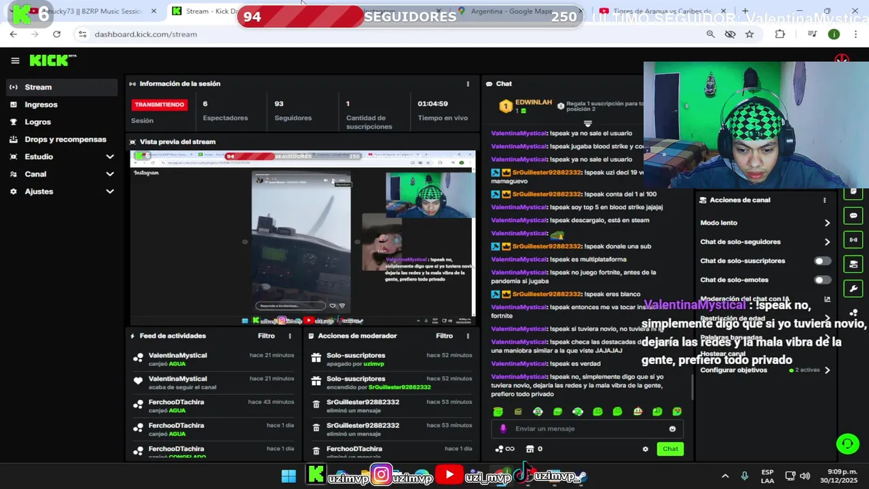Click chat message list scrollbar
Image resolution: width=869 pixels, height=489 pixels.
692,387
